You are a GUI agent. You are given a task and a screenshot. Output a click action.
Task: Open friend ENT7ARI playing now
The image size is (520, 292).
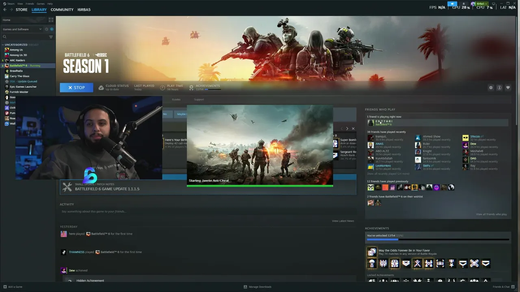[x=438, y=122]
